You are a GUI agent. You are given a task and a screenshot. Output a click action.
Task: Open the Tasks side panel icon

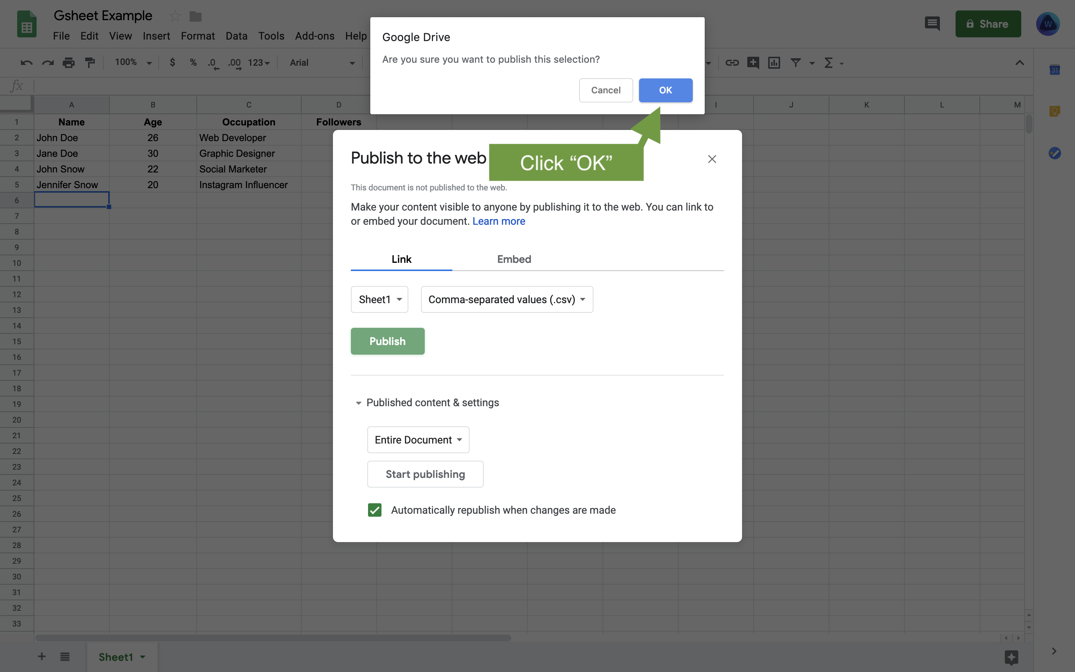(1054, 153)
